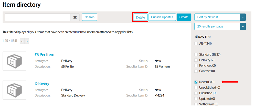Enable the Standard (11337) filter
Screen dimensions: 255x108
pyautogui.click(x=196, y=55)
